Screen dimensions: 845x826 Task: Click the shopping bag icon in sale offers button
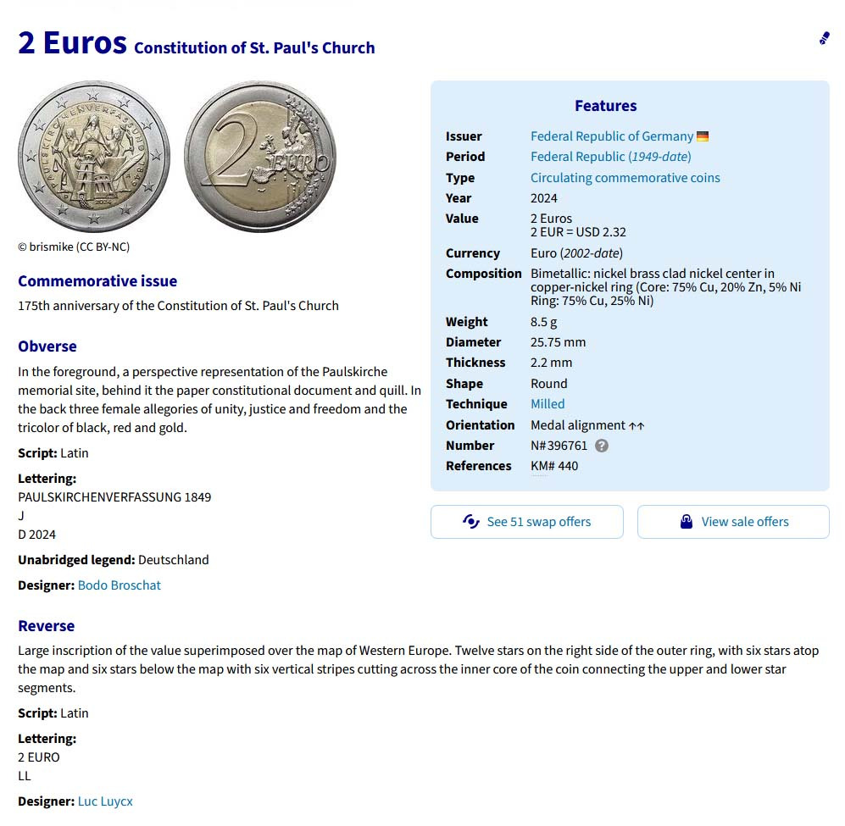click(x=687, y=522)
